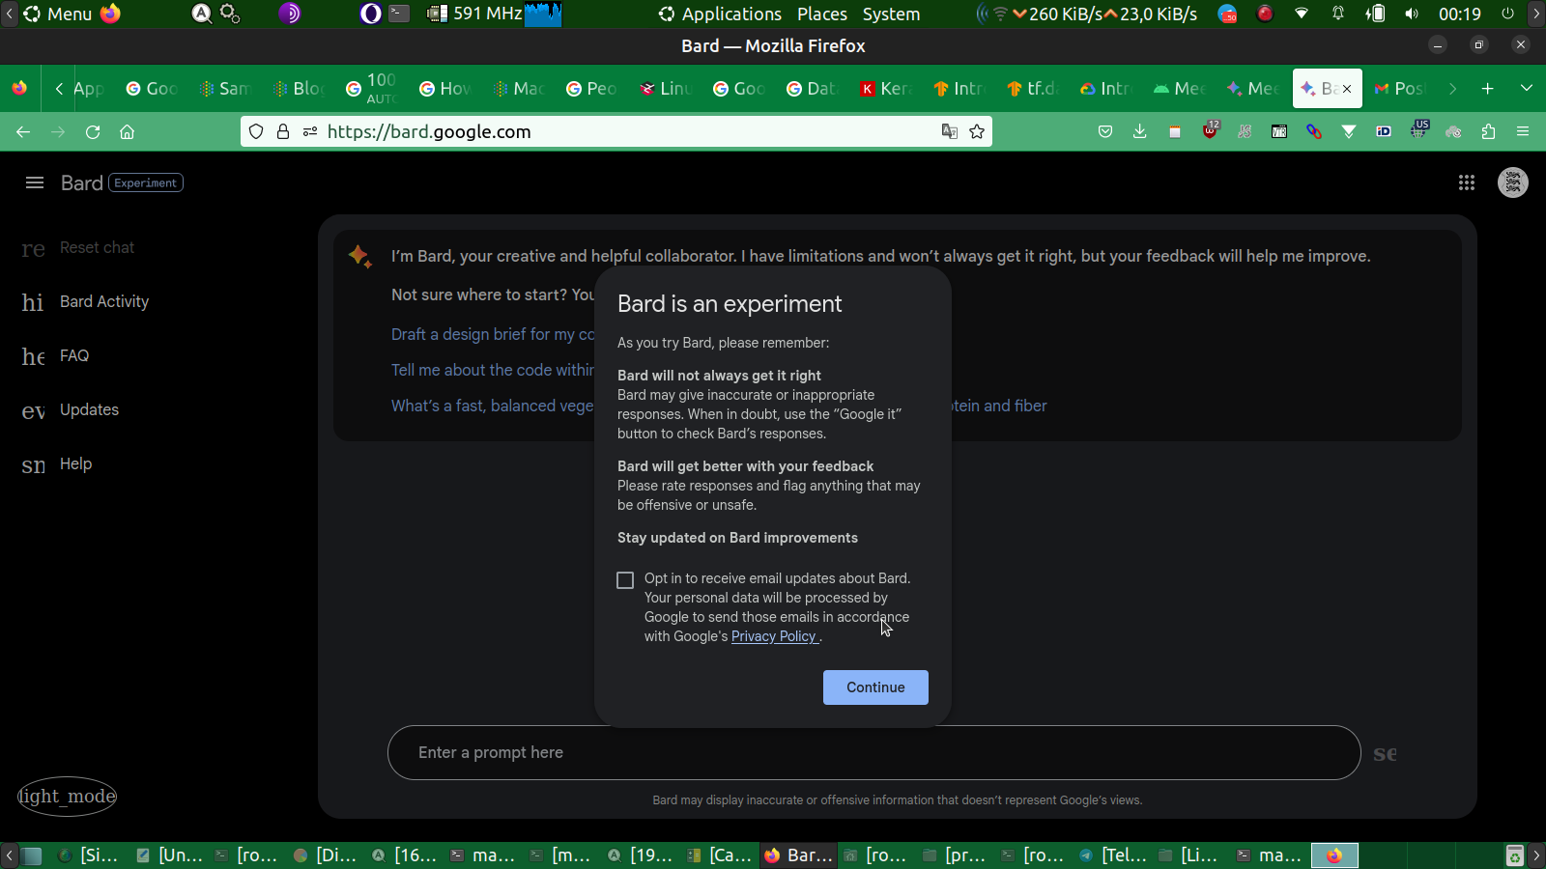
Task: Open the Menu launcher in top panel
Action: pyautogui.click(x=57, y=14)
